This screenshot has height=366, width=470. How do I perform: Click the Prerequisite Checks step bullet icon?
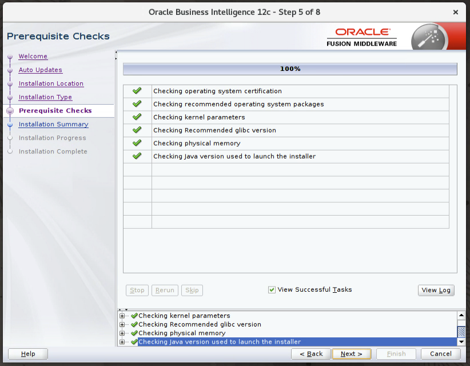point(10,110)
